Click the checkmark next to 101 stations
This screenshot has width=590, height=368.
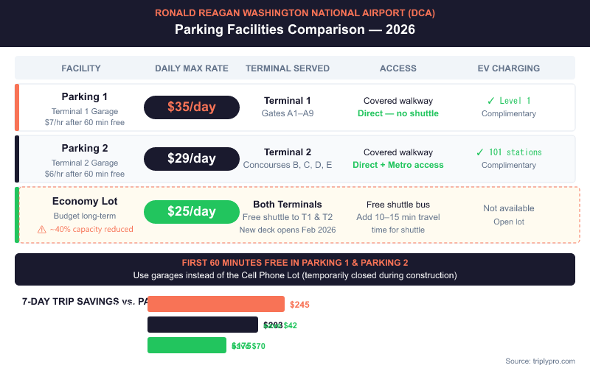click(x=480, y=152)
